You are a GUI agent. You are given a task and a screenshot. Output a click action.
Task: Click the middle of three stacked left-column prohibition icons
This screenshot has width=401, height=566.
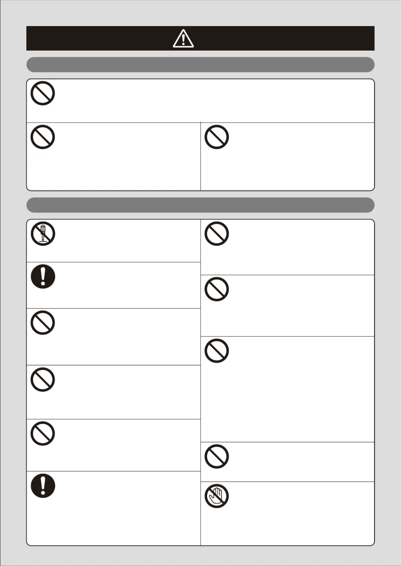pos(43,380)
